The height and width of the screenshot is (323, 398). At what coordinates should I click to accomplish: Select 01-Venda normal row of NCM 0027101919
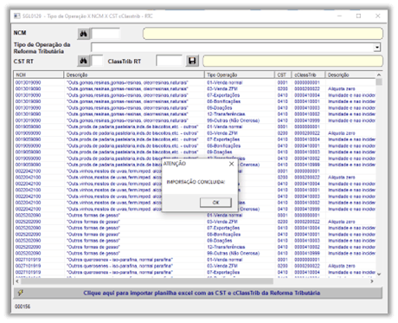[195, 260]
